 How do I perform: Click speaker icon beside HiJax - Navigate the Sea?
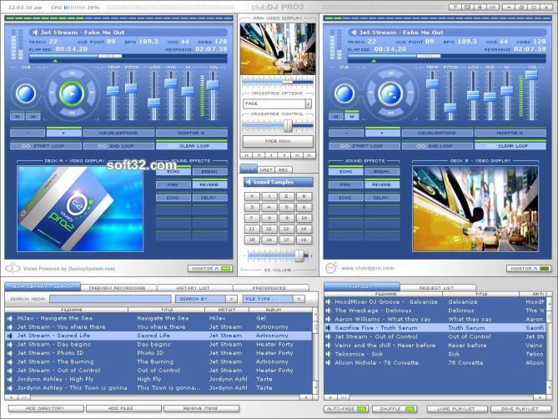pos(10,318)
